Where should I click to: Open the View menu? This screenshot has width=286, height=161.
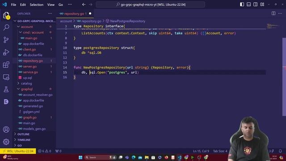point(51,4)
